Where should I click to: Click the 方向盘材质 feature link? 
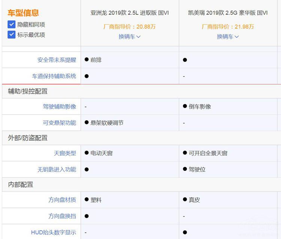click(x=62, y=200)
